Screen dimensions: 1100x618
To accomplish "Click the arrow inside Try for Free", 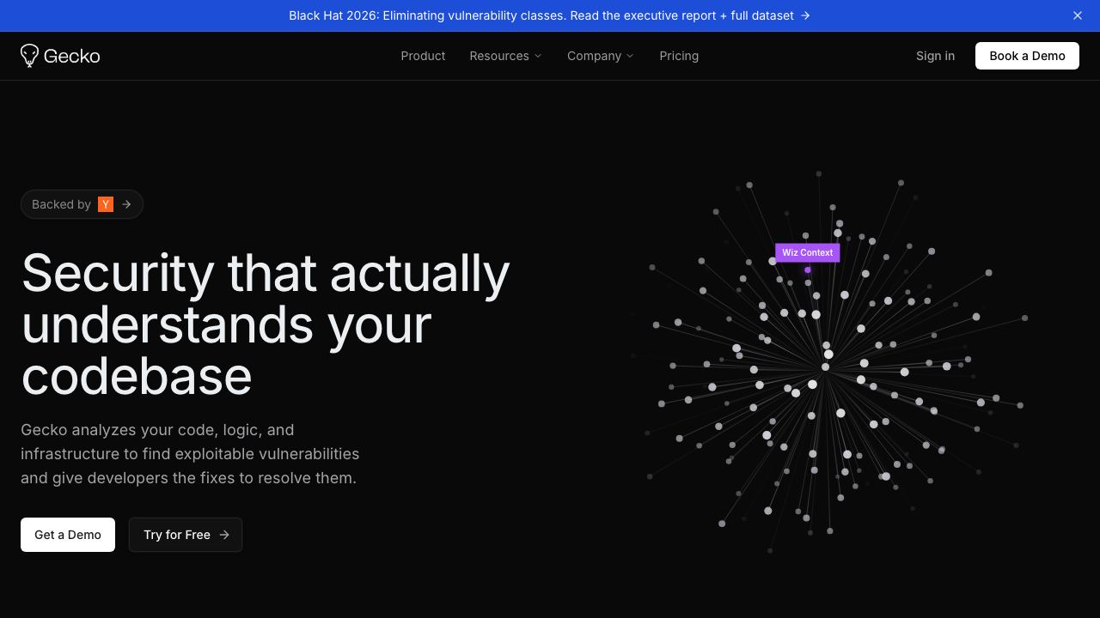I will click(224, 535).
